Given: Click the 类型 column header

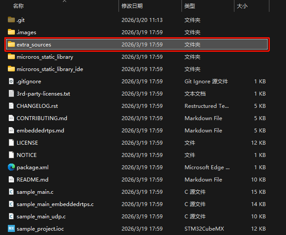Looking at the screenshot, I should 190,6.
